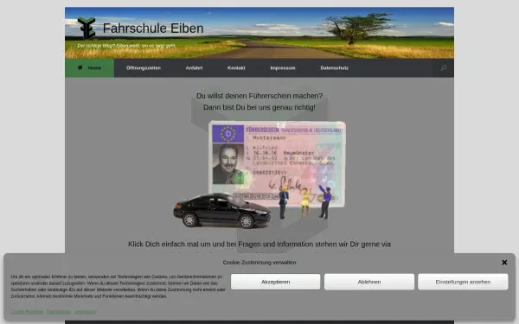This screenshot has width=519, height=324.
Task: Open the Impressum menu item
Action: (282, 67)
